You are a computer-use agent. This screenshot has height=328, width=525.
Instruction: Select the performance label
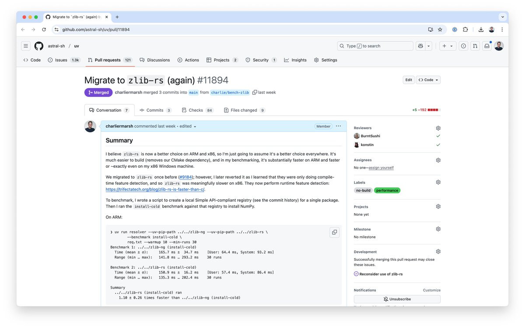(x=387, y=190)
